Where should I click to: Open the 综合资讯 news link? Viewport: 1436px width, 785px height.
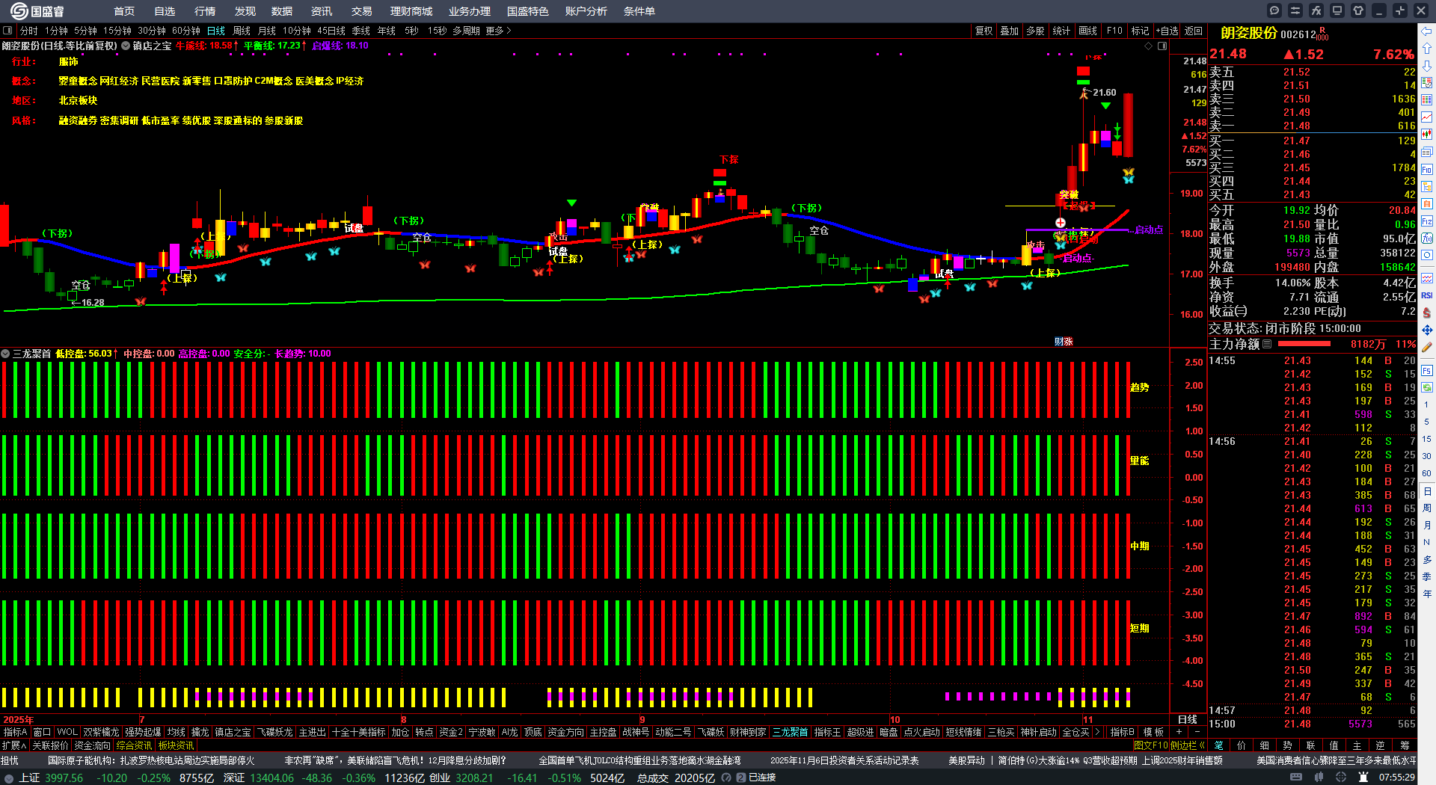click(134, 745)
